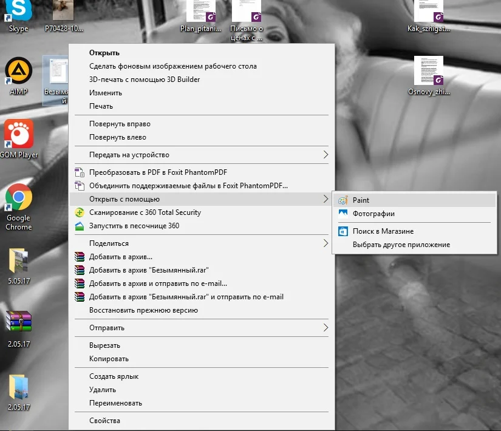The width and height of the screenshot is (501, 431).
Task: Choose Добавить в архив и отправить по e-mail...
Action: (202, 283)
